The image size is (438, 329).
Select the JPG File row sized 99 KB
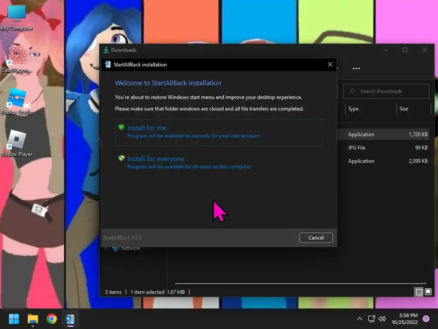pyautogui.click(x=384, y=148)
